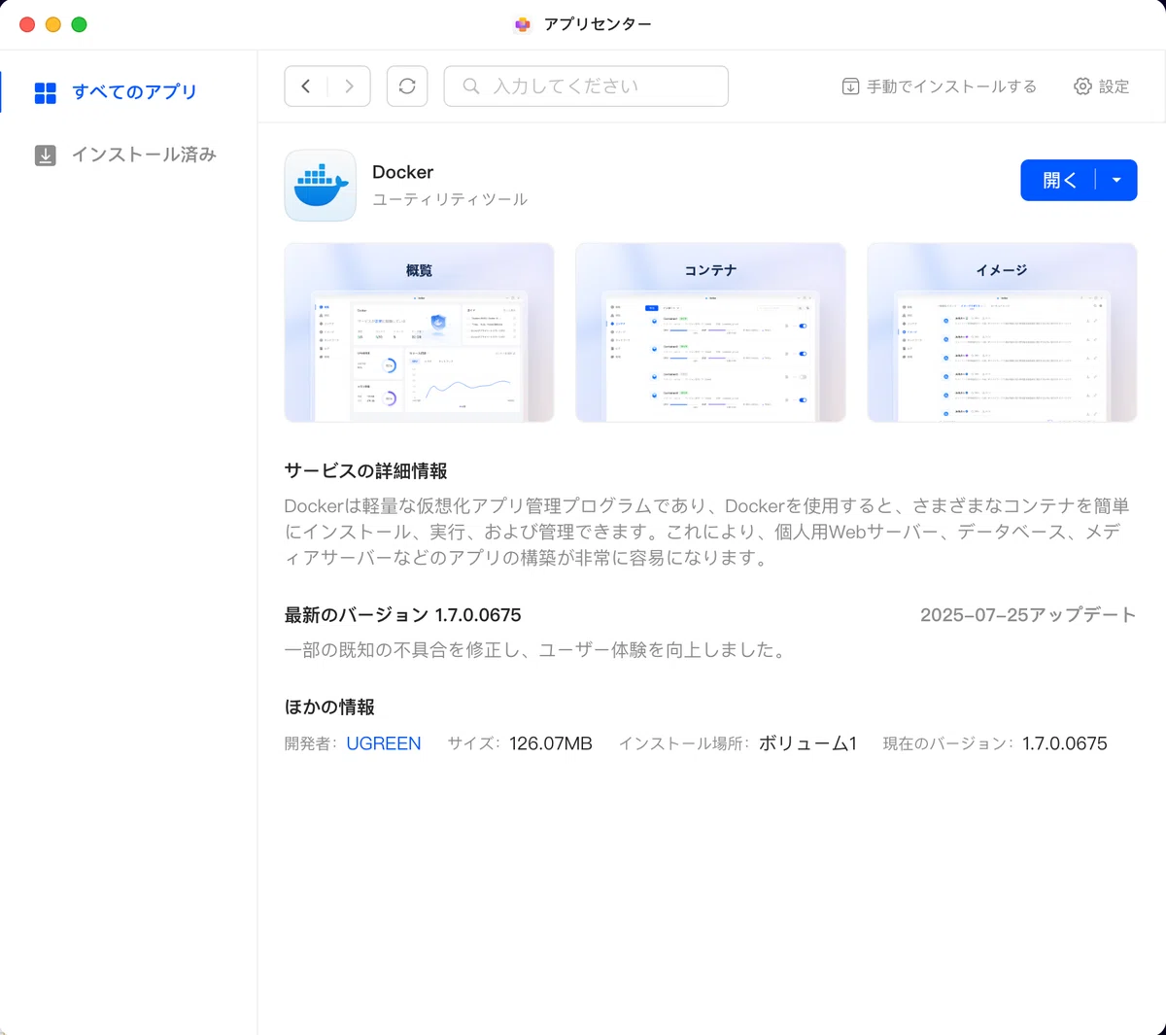
Task: Click the すべてのアプリ grid icon
Action: click(x=46, y=93)
